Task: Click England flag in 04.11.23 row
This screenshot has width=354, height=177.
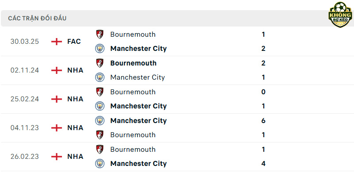Action: [x=57, y=128]
